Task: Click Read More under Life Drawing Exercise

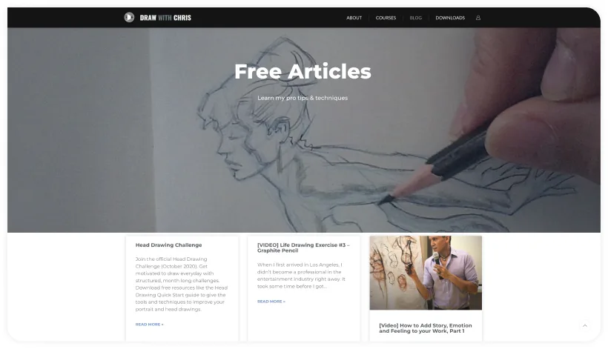Action: point(271,302)
